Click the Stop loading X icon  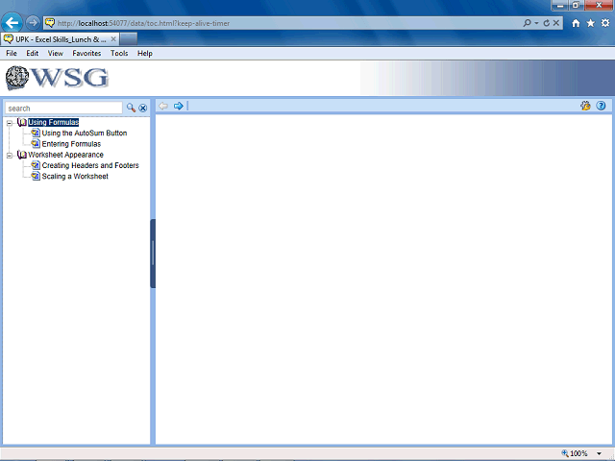click(555, 23)
